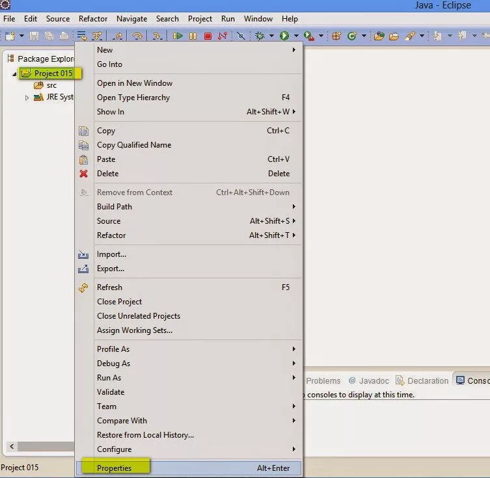Choose Properties from context menu
This screenshot has height=478, width=490.
(189, 468)
